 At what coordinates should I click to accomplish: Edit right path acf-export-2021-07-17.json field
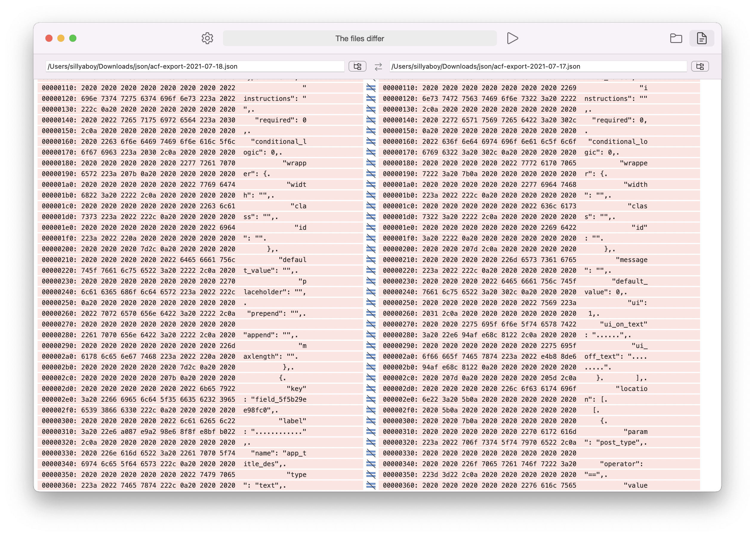[x=538, y=66]
